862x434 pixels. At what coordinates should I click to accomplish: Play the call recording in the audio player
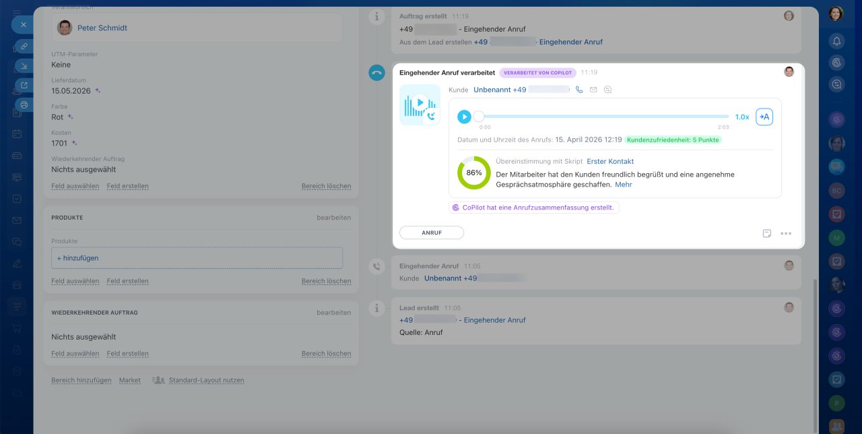pyautogui.click(x=464, y=117)
